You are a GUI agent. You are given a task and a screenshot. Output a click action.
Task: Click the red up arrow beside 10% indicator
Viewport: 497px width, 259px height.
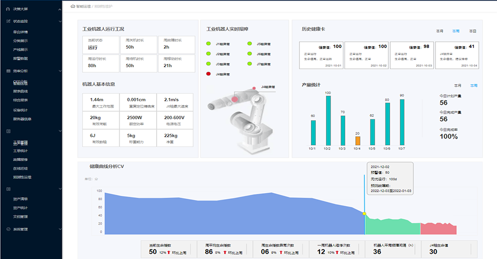(x=337, y=253)
